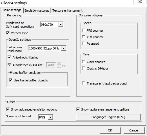
Task: Toggle Anisotropic filtering checkbox
Action: 9,57
